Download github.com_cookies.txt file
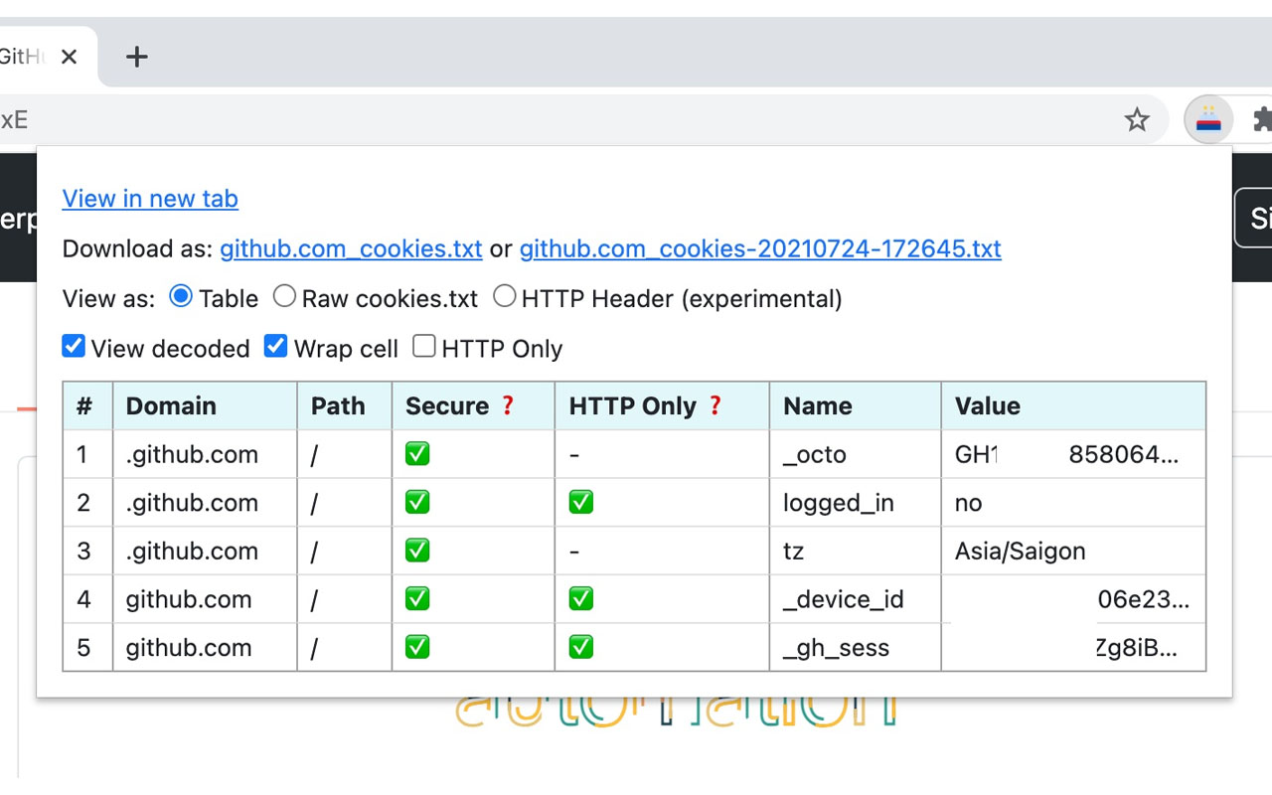 click(351, 248)
